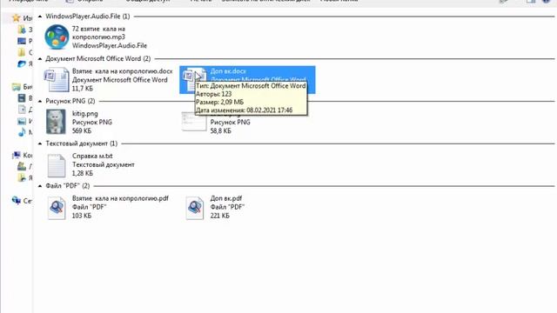
Task: Click the group header Текстовый документ (1)
Action: click(81, 143)
